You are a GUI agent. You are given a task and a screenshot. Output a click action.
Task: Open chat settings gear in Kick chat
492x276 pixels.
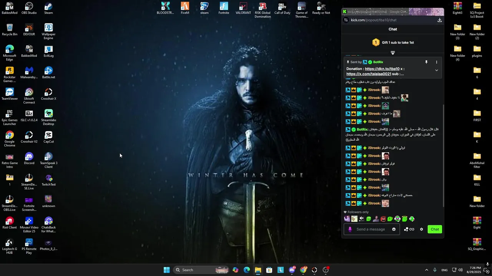pos(421,229)
